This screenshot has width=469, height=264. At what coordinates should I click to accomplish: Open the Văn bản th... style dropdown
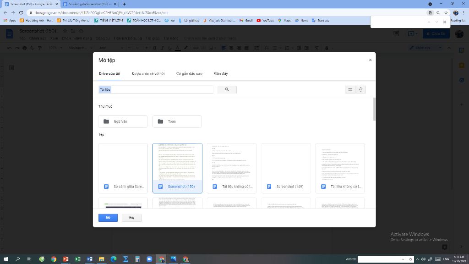[x=81, y=48]
